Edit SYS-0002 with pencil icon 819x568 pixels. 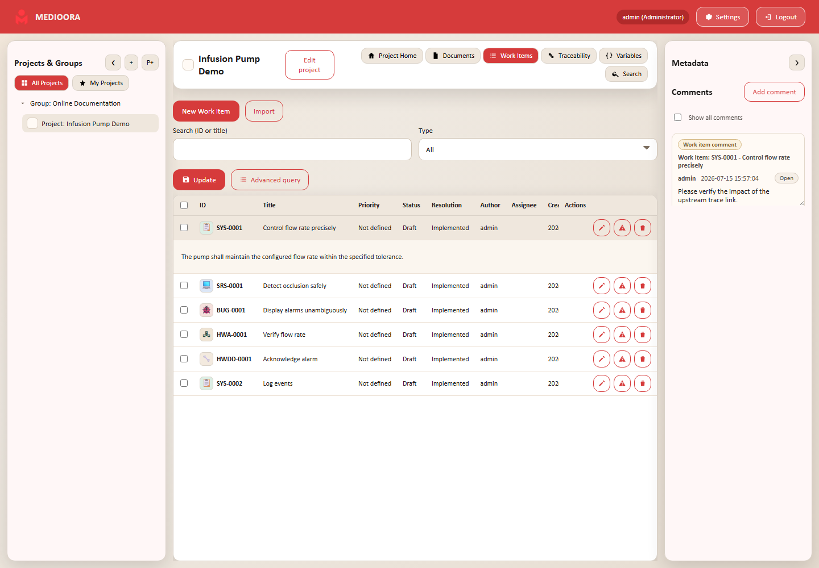click(602, 383)
